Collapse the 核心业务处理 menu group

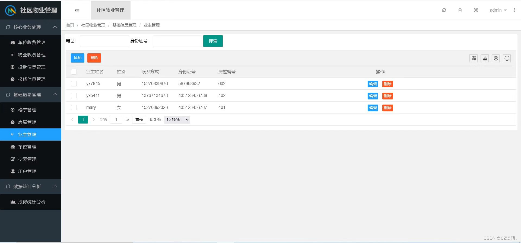coord(31,27)
